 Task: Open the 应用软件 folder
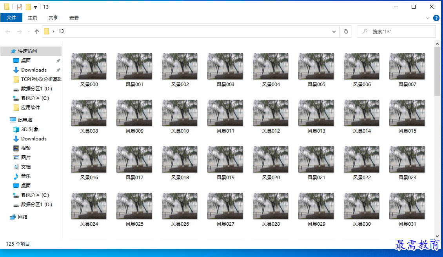click(x=31, y=107)
